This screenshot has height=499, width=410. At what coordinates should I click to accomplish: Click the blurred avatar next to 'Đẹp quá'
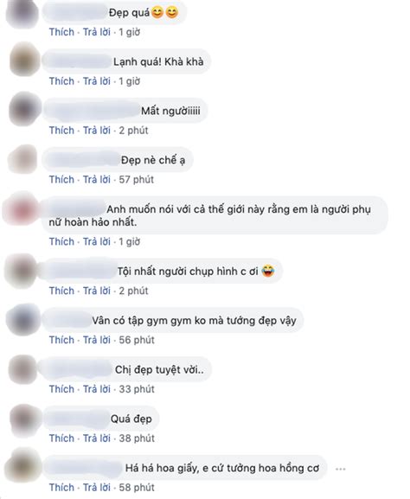22,13
